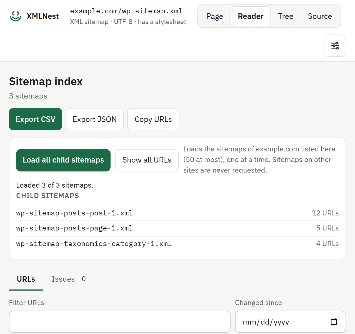
Task: Select the URLs tab
Action: 26,279
